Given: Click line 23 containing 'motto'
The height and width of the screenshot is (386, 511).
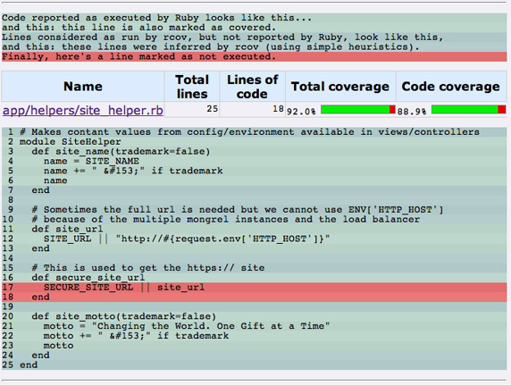Looking at the screenshot, I should point(255,346).
